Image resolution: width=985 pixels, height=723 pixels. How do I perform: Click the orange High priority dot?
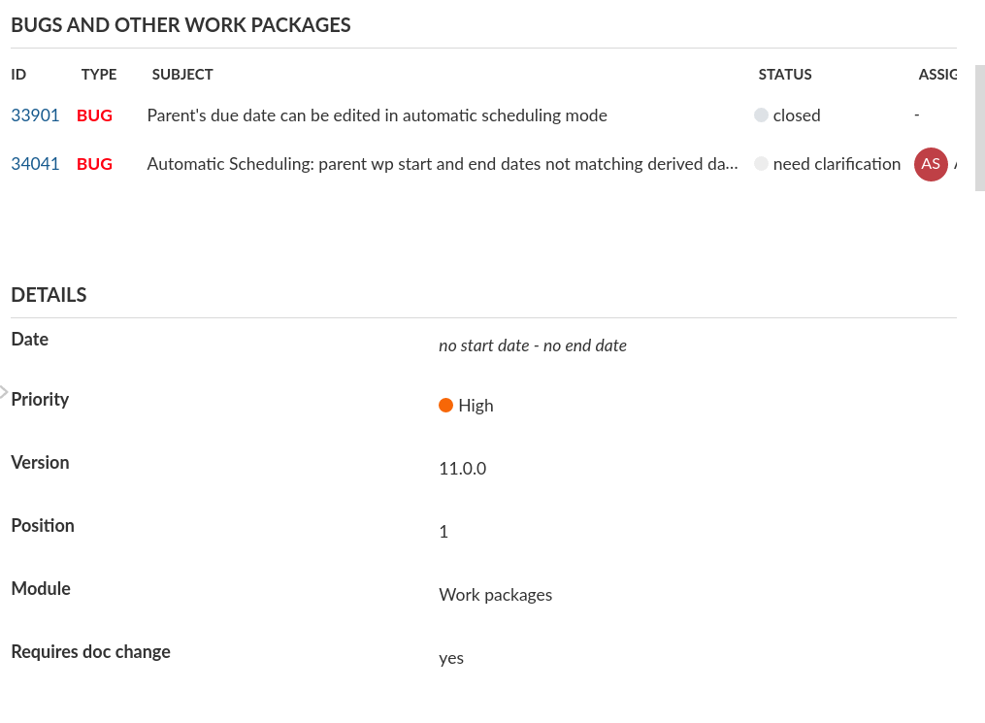click(x=446, y=405)
